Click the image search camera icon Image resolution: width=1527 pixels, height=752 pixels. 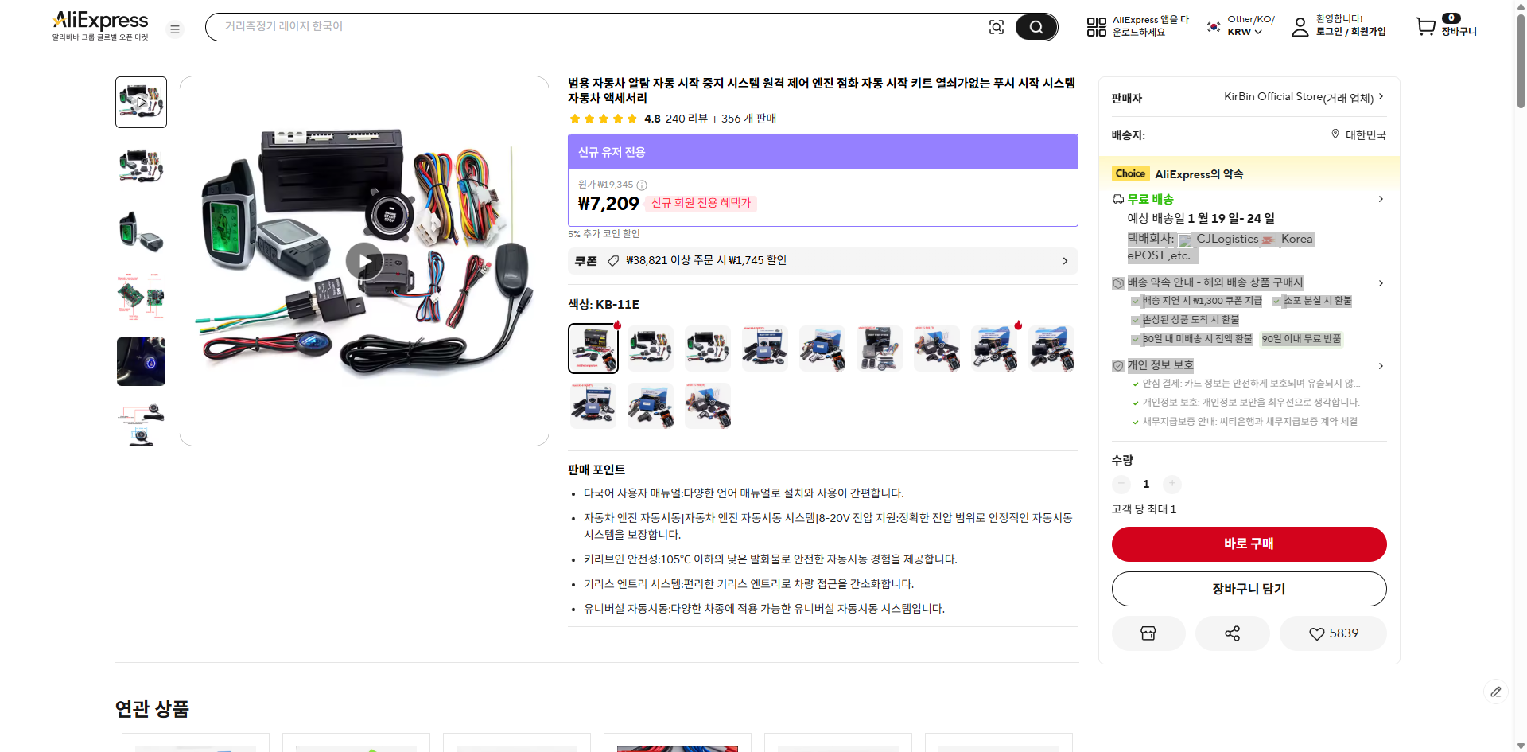click(x=997, y=26)
